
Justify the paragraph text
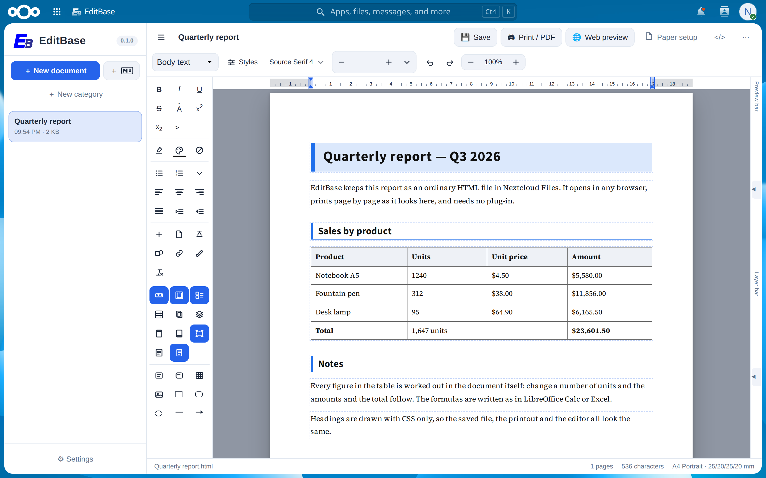coord(159,211)
